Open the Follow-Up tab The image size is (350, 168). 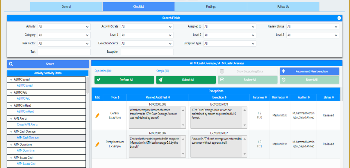pos(283,6)
